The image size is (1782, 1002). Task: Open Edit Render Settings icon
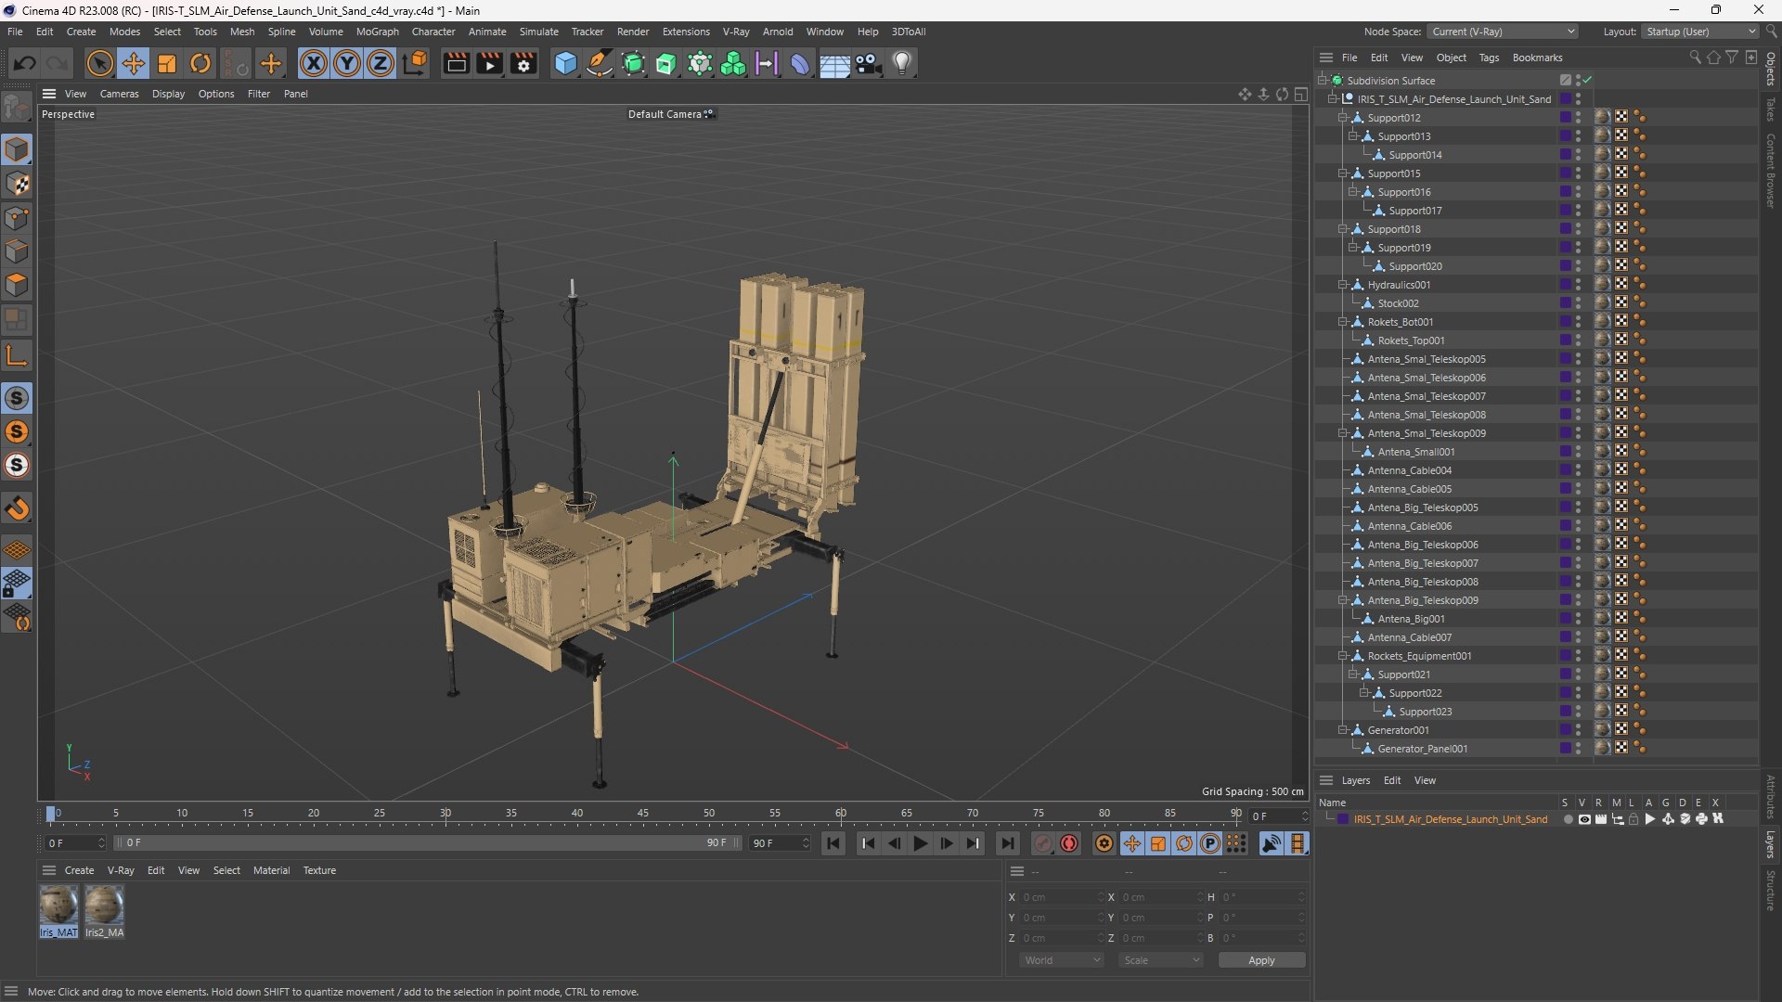pos(523,63)
